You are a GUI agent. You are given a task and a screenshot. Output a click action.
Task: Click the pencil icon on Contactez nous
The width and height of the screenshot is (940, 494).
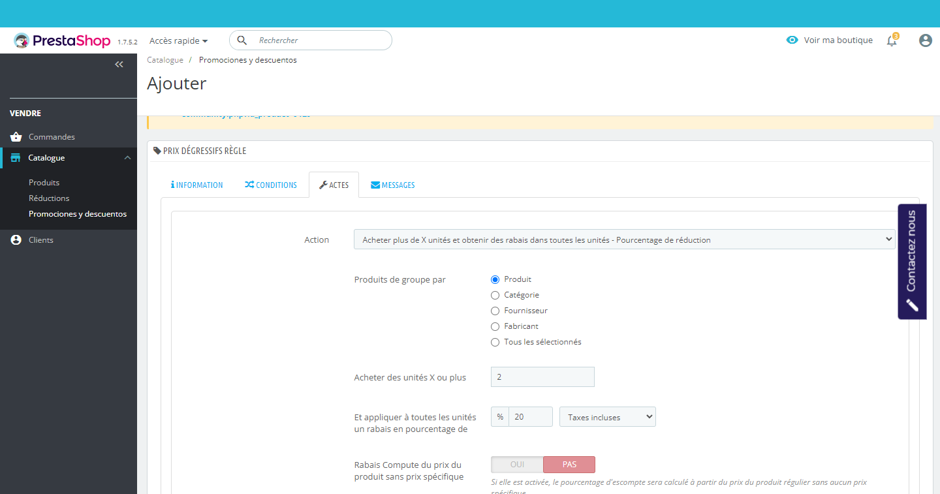click(x=912, y=305)
